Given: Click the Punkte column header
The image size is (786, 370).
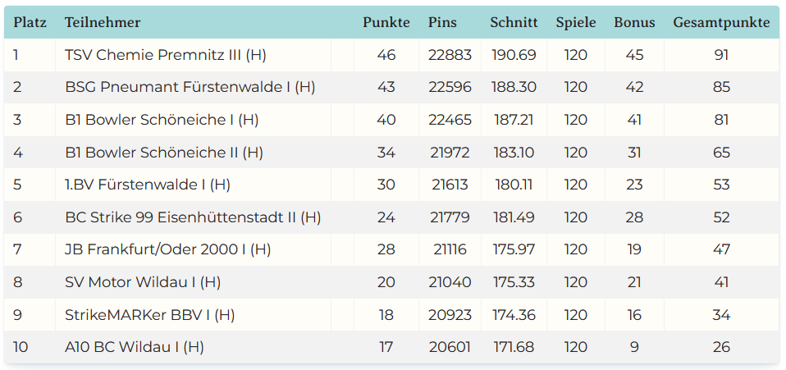Looking at the screenshot, I should point(386,23).
